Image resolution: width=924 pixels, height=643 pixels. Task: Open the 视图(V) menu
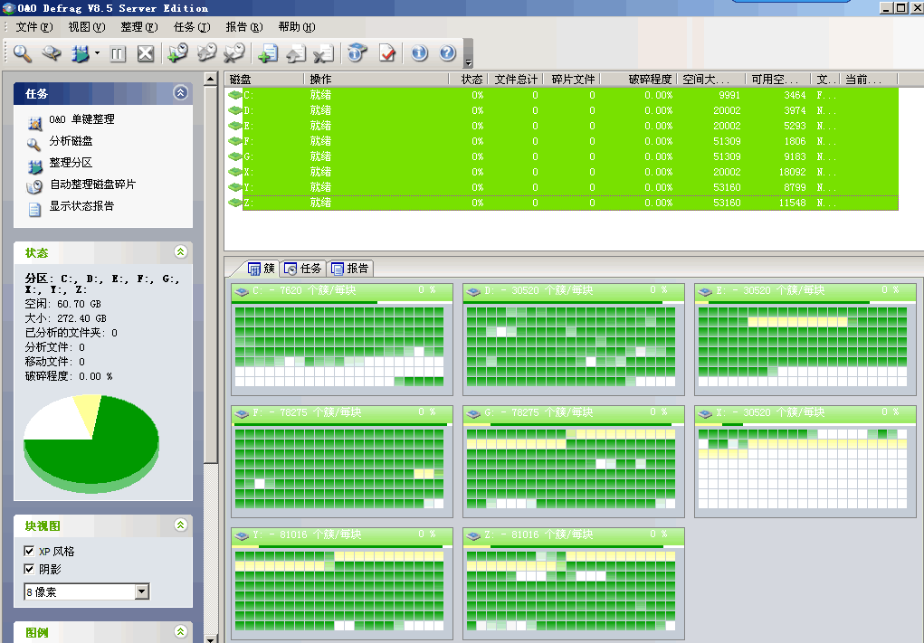point(87,27)
